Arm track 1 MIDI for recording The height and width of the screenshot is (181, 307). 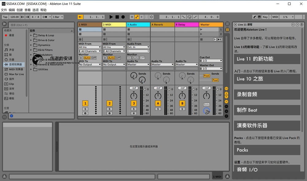click(85, 113)
